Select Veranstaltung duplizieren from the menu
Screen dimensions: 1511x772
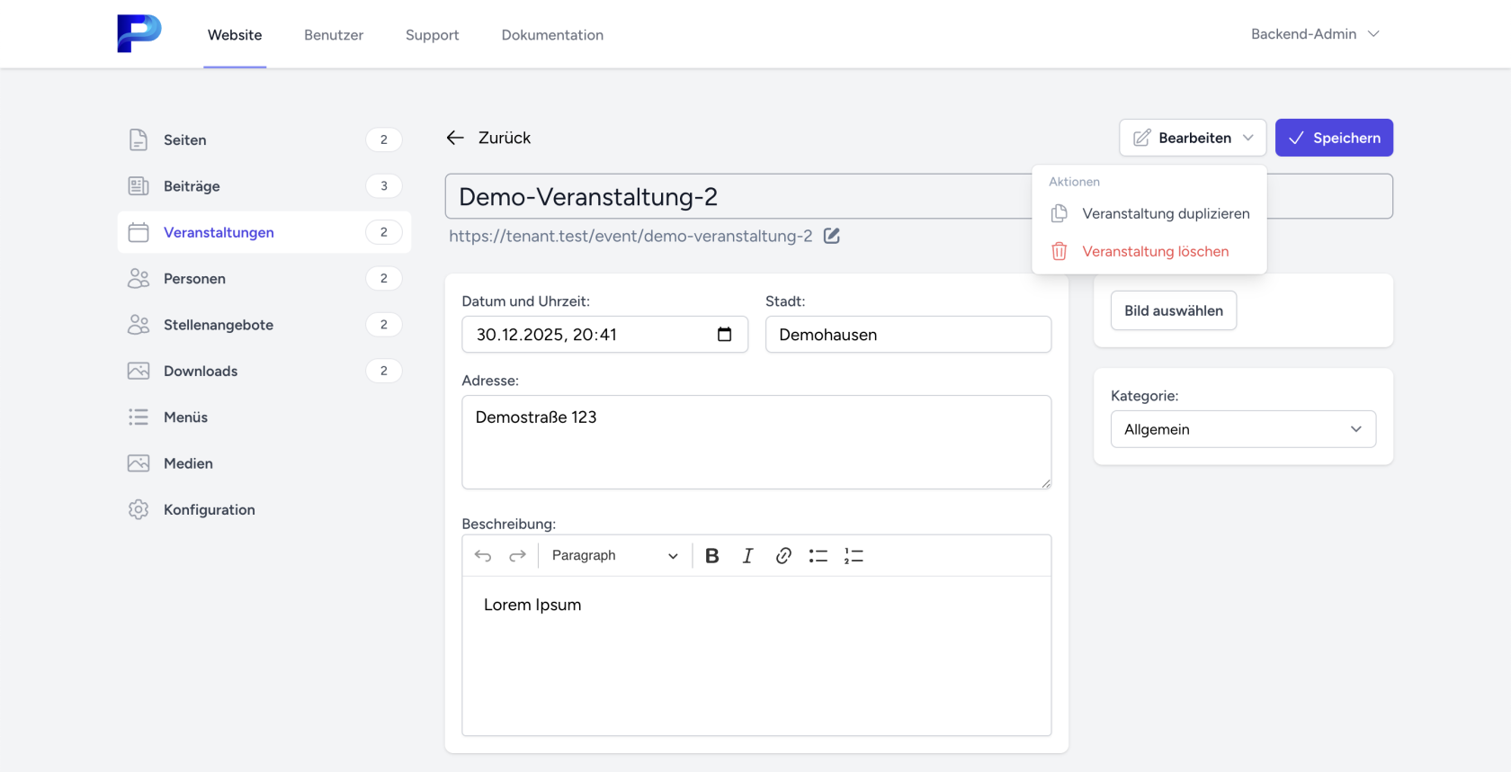click(x=1166, y=214)
